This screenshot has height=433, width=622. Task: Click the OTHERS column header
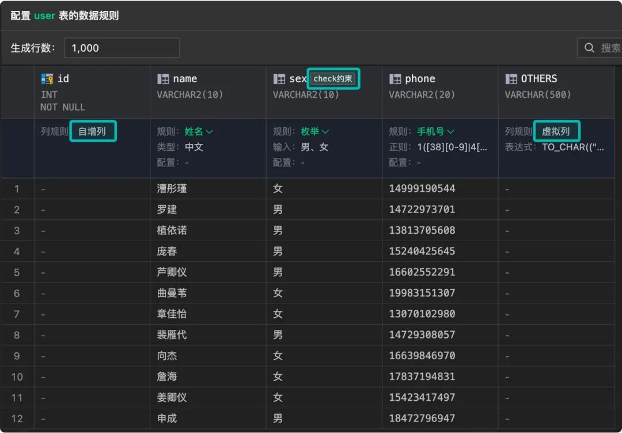(x=556, y=92)
